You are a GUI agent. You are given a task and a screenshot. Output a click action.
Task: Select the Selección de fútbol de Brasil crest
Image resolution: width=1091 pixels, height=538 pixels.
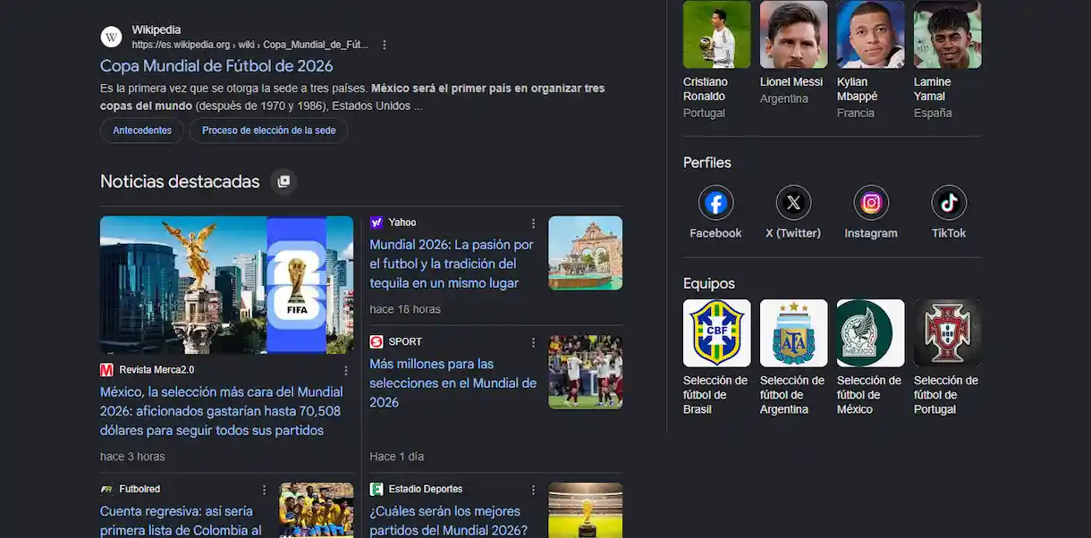(x=716, y=332)
